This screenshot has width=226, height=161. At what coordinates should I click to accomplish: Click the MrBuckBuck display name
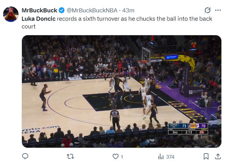(39, 10)
